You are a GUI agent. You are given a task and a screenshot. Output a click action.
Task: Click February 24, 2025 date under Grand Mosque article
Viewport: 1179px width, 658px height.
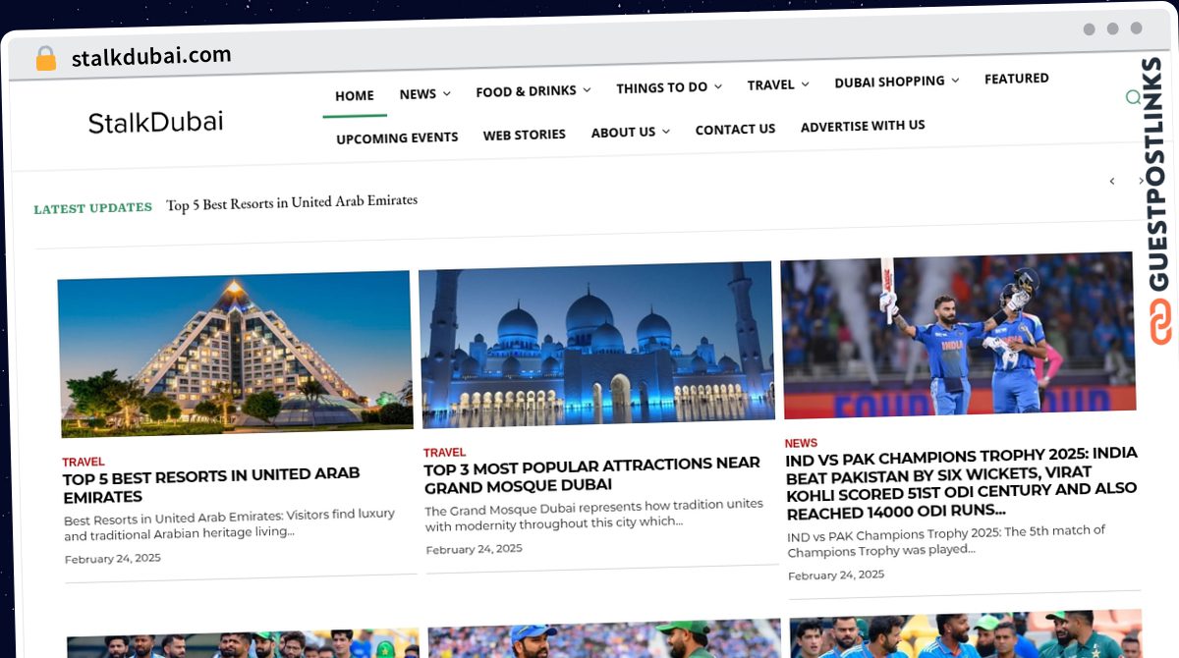[474, 549]
